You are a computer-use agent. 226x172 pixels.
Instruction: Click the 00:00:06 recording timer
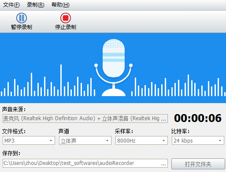[198, 118]
